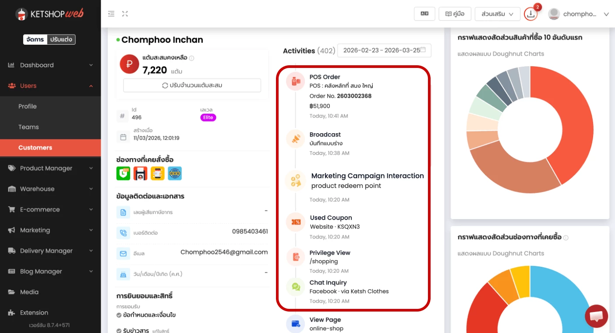Open the user account dropdown arrow

click(606, 14)
